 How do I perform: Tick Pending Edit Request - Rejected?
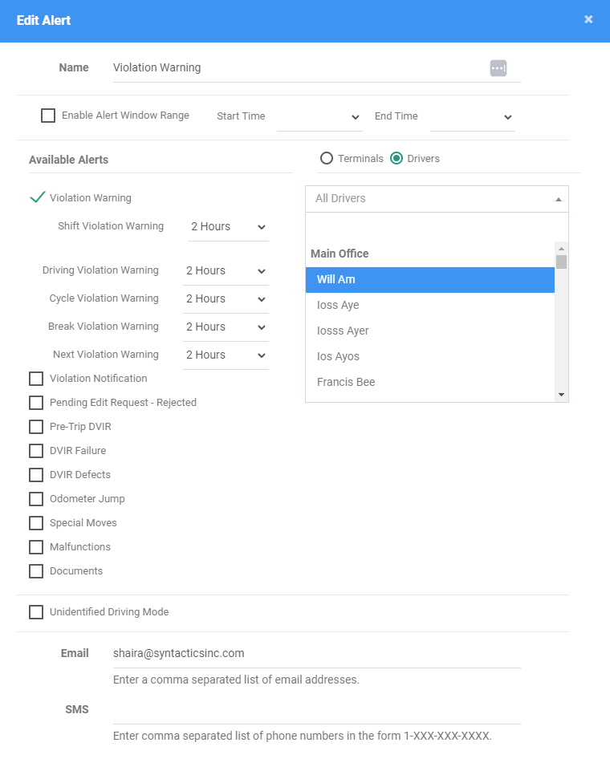pyautogui.click(x=36, y=403)
